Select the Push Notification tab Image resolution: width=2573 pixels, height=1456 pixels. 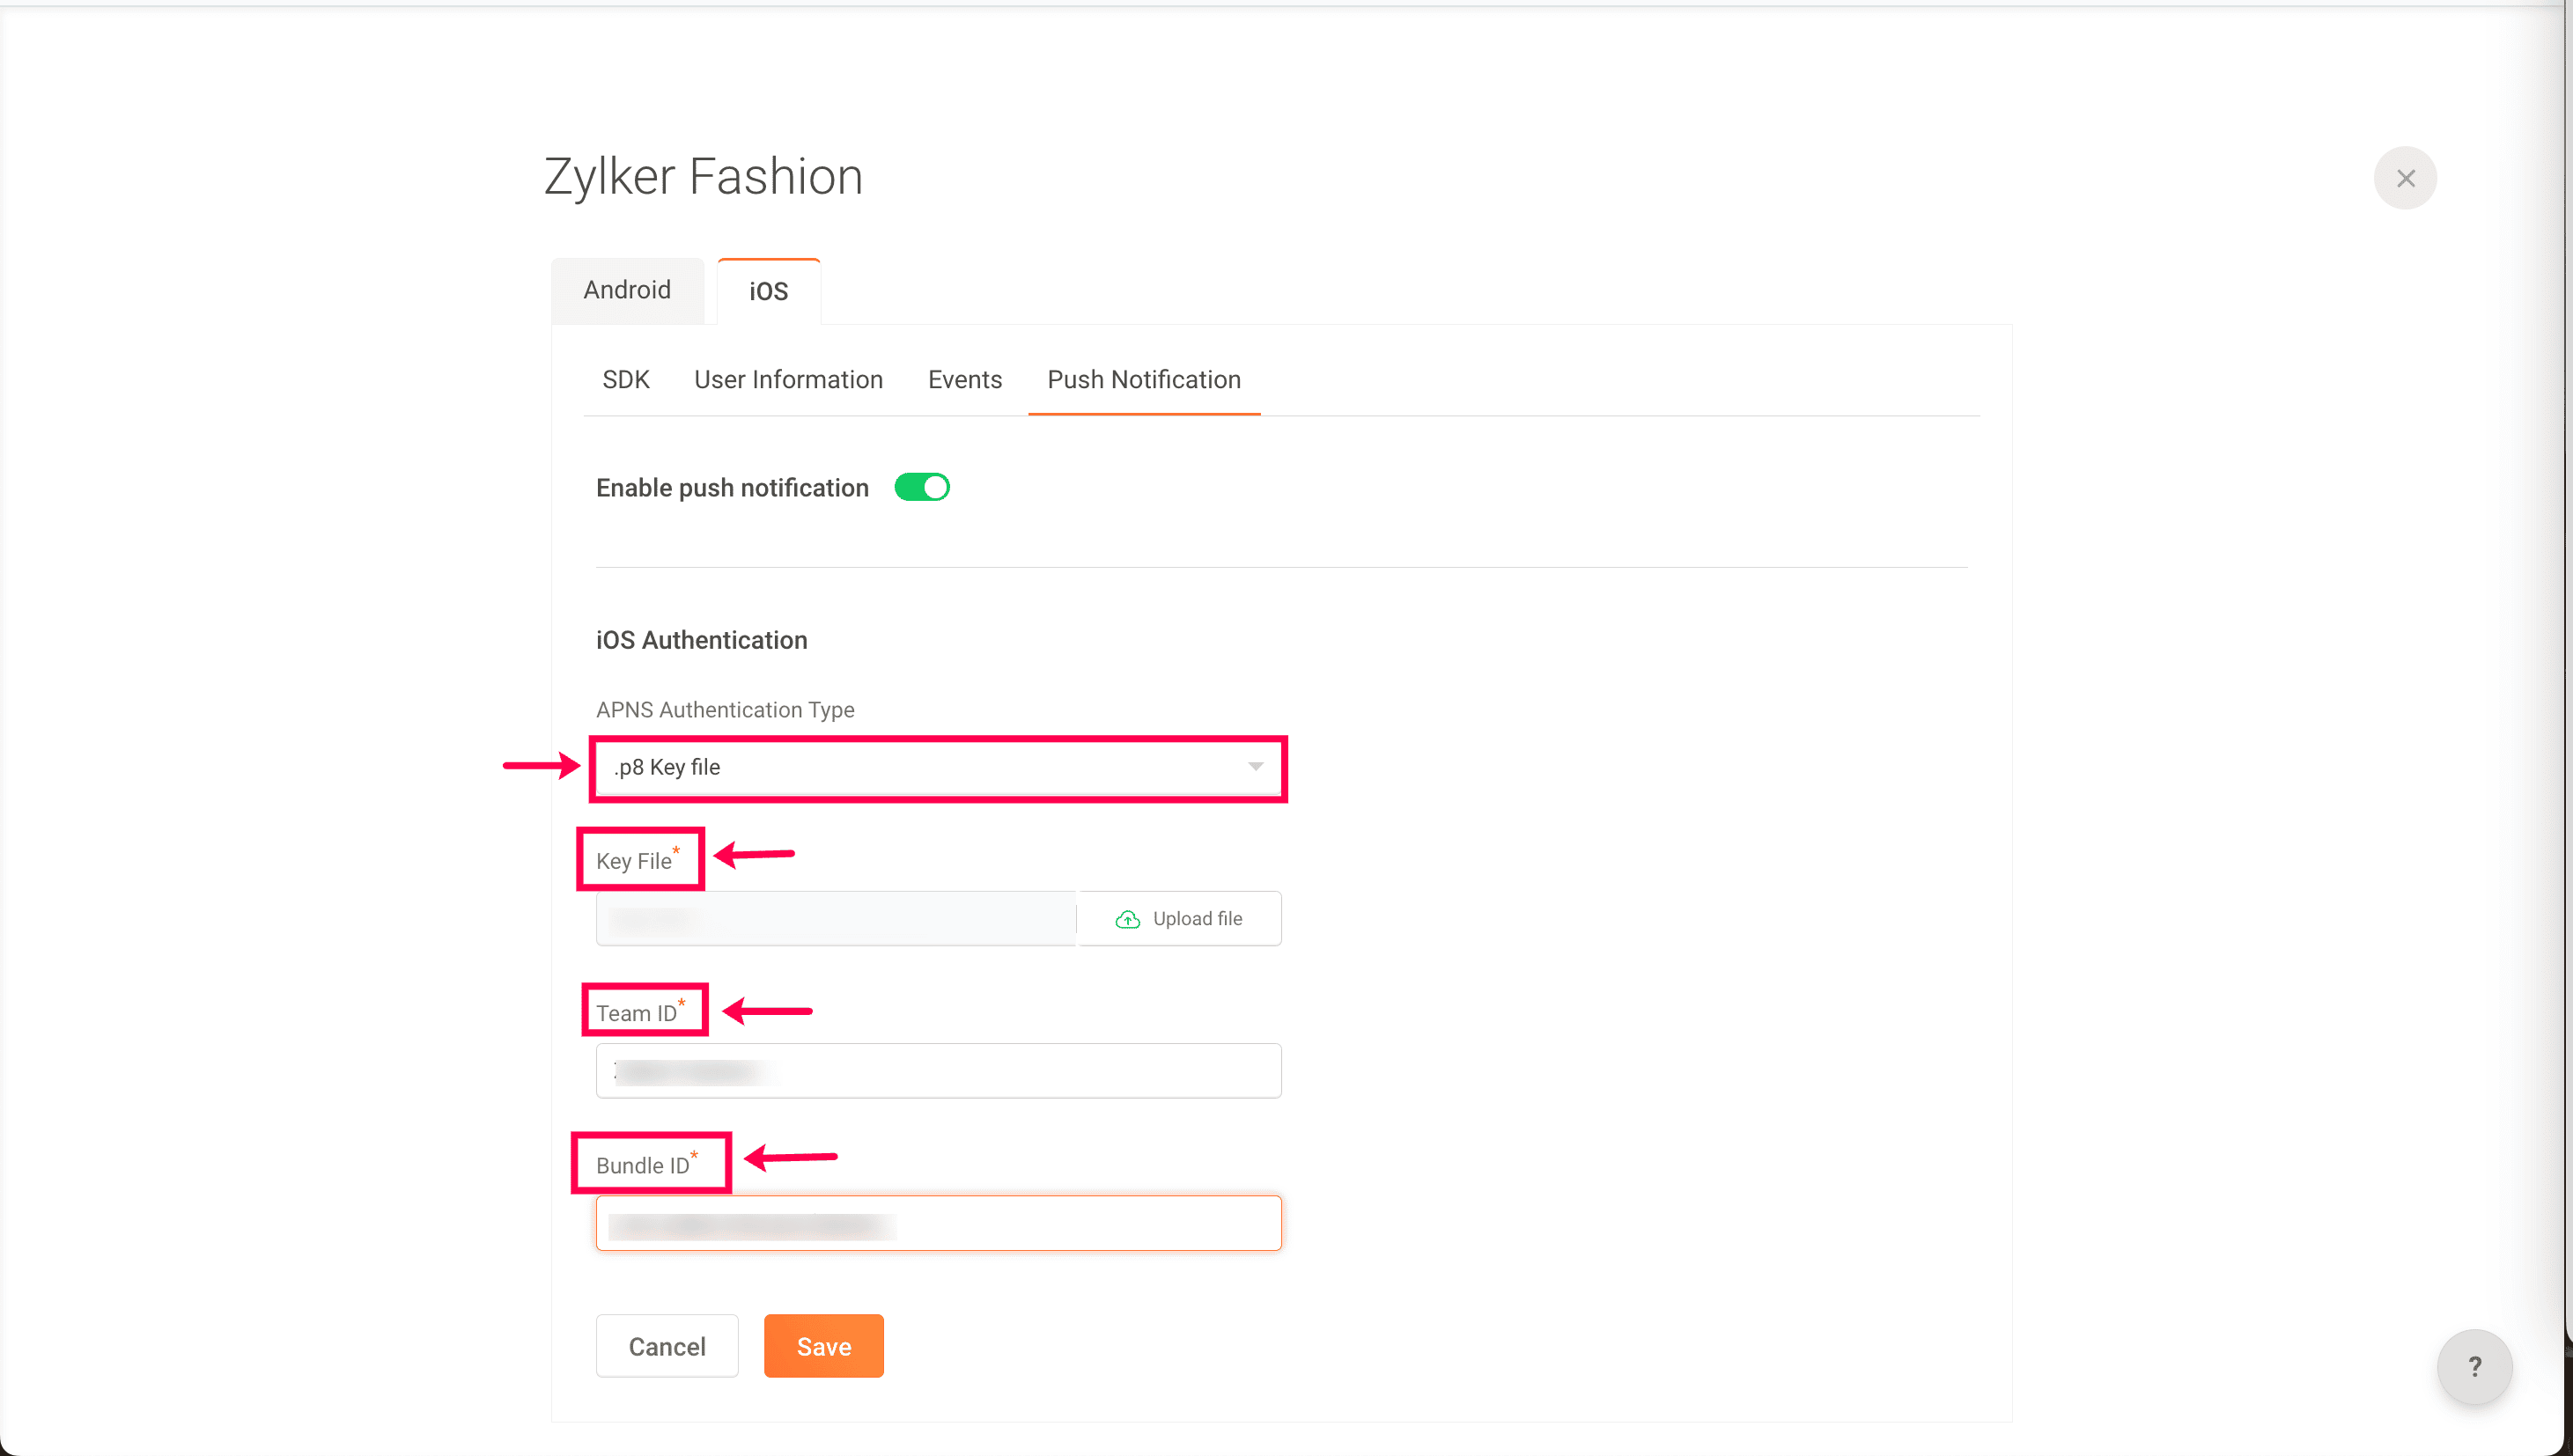[1143, 380]
